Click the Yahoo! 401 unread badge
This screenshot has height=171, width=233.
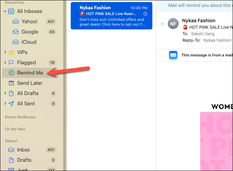51,22
